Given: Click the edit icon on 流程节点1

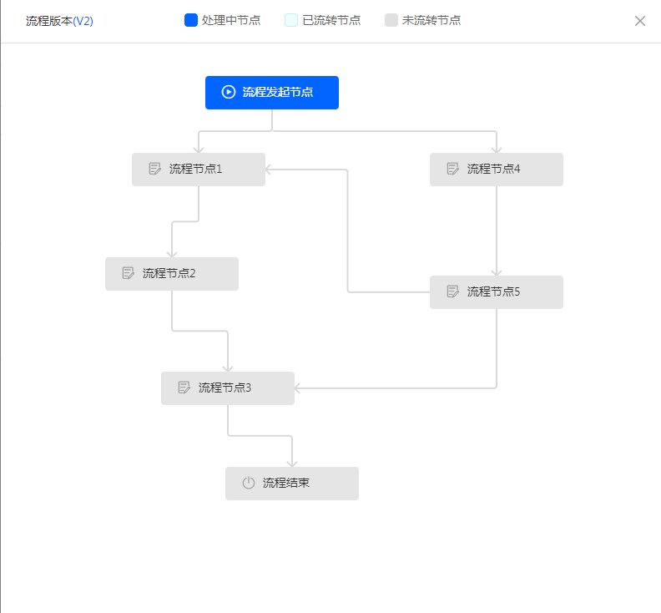Looking at the screenshot, I should coord(154,169).
